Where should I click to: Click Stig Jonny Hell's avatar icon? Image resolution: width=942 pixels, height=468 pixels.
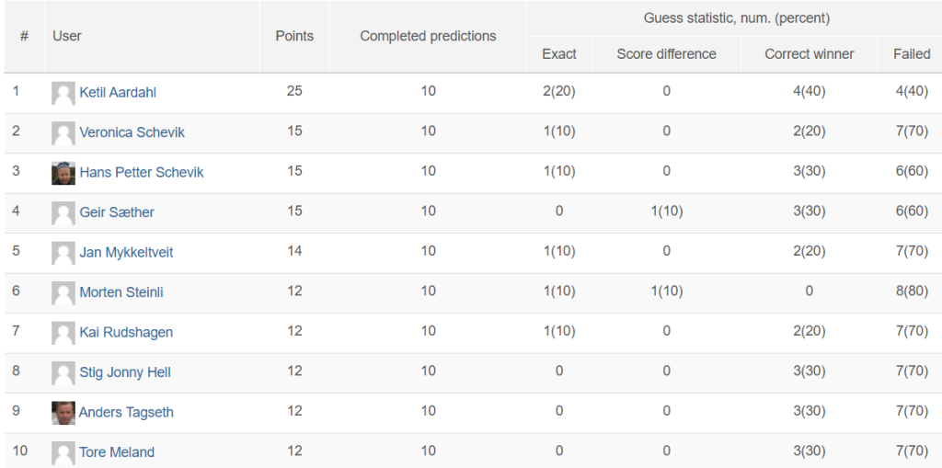[x=63, y=372]
